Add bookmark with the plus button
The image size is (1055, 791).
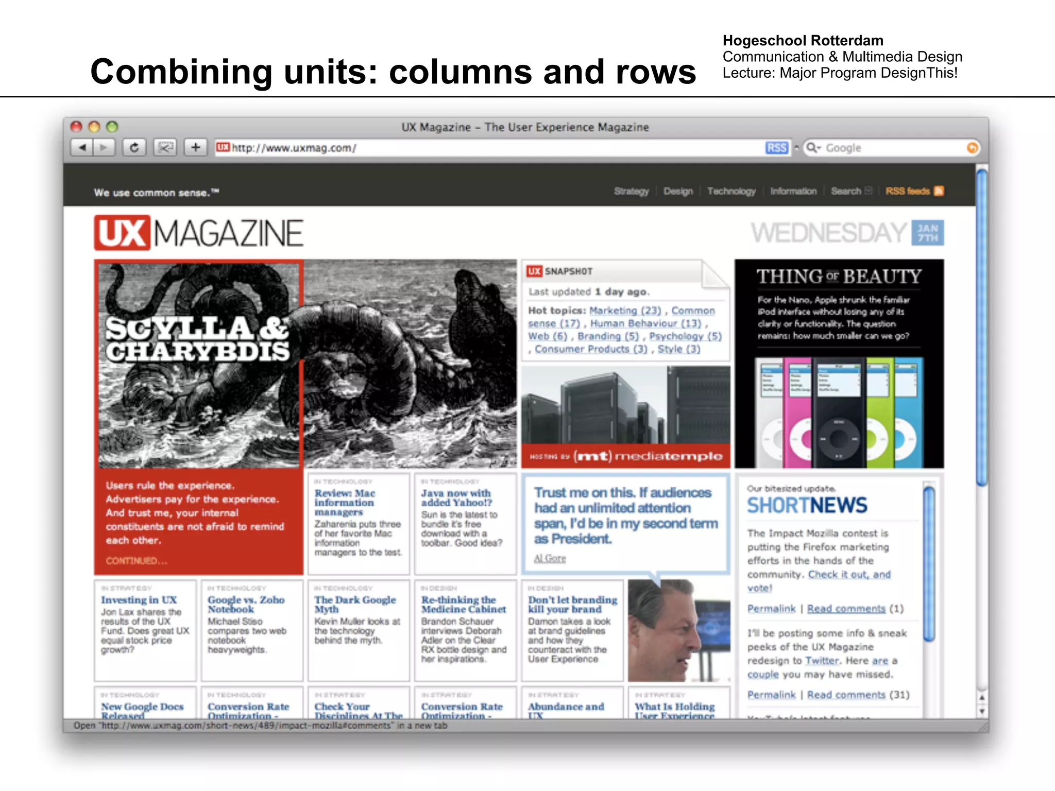click(x=195, y=148)
